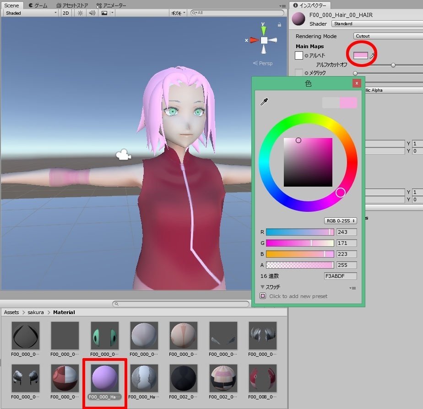This screenshot has height=409, width=423.
Task: Switch to the Scene tab
Action: pos(11,6)
